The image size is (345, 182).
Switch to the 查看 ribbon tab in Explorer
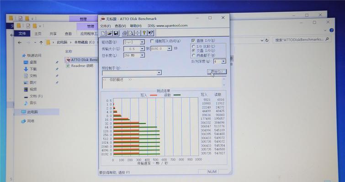[68, 34]
